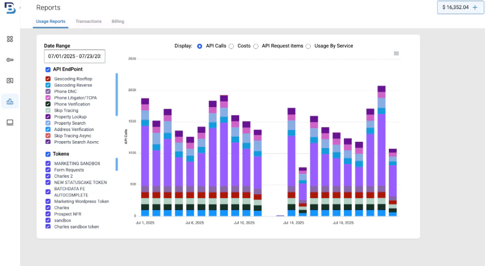
Task: Select the API Calls radio button
Action: coord(199,46)
